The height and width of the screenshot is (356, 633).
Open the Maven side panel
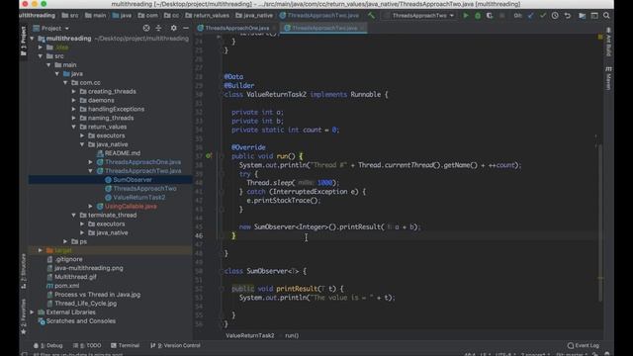[608, 78]
